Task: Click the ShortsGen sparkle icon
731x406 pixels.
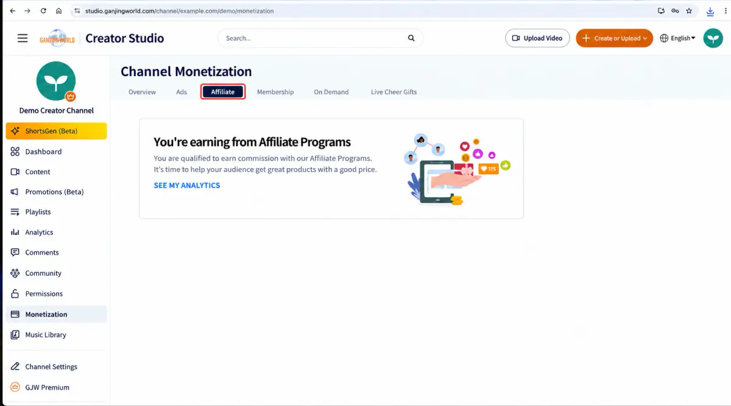Action: [15, 131]
